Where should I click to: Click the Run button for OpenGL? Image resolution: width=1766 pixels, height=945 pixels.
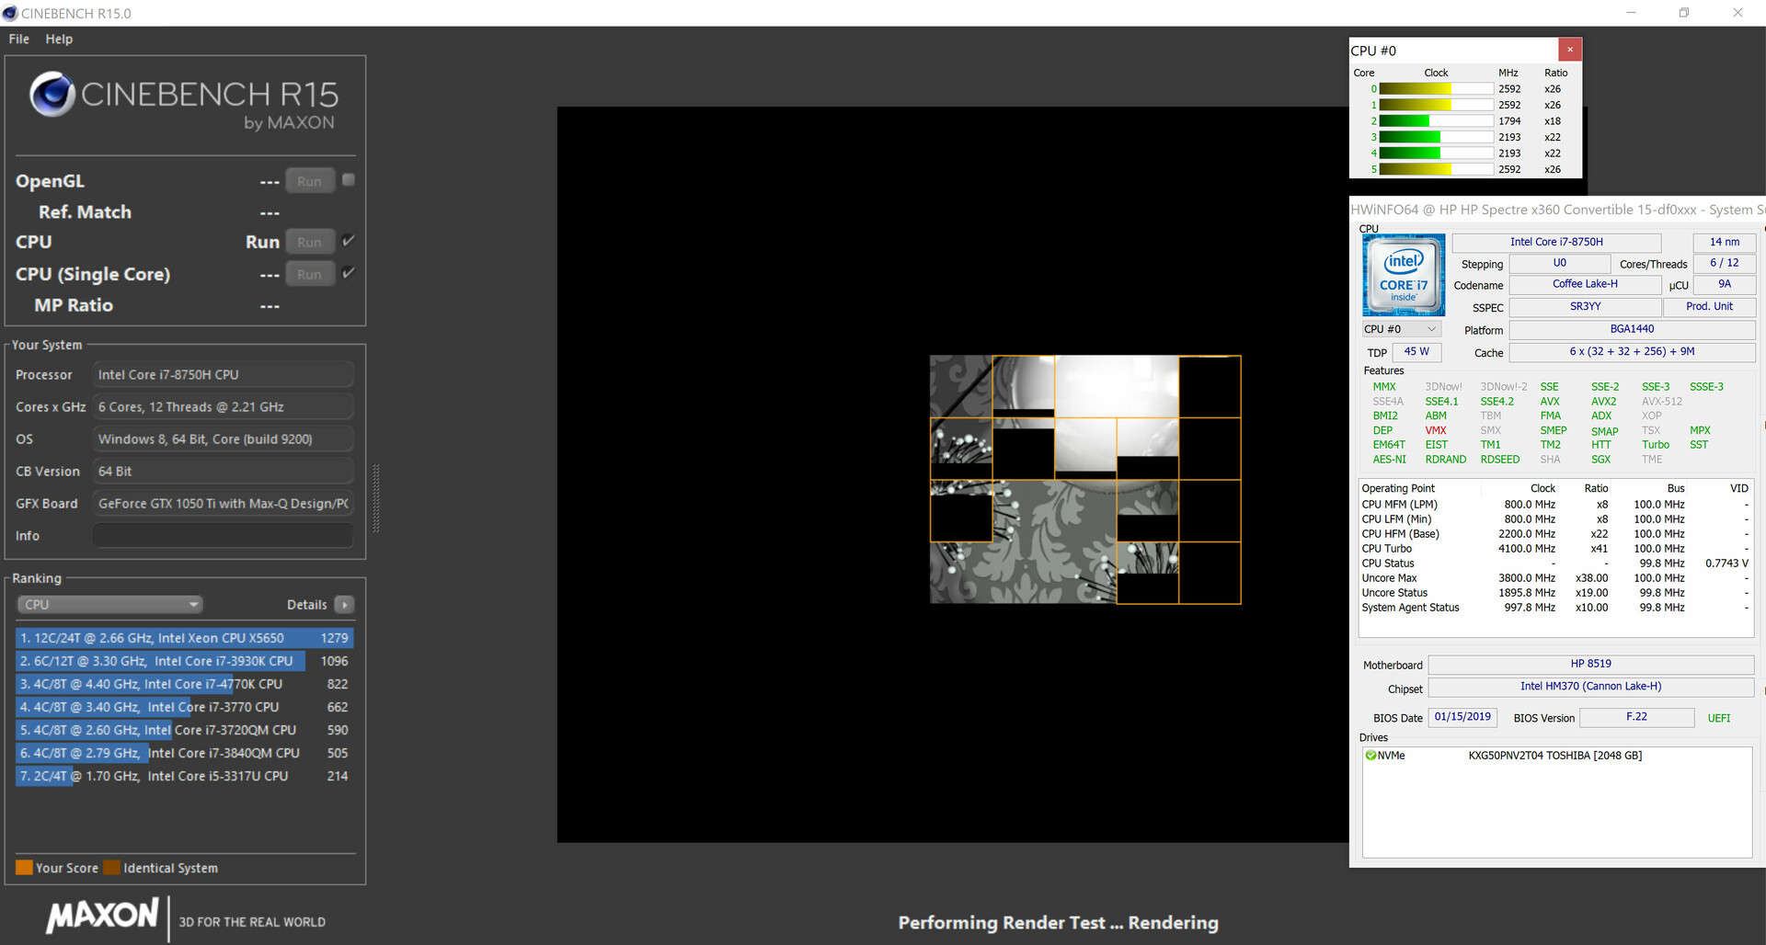point(309,181)
